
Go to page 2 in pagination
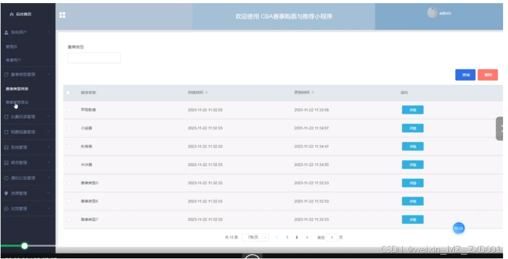coord(297,237)
